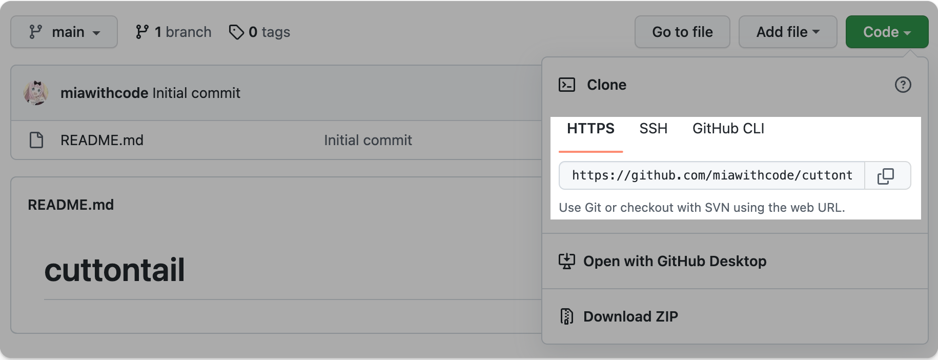This screenshot has height=360, width=938.
Task: Click the branch icon beside 1 branch
Action: 142,32
